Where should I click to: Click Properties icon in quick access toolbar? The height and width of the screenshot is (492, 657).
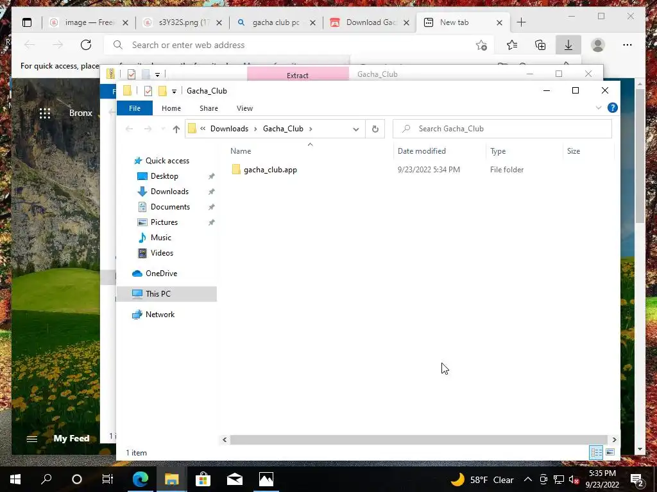[148, 91]
